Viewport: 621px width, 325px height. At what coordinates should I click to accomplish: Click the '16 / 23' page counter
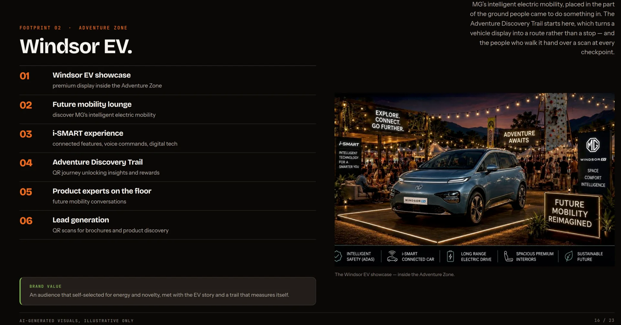click(604, 320)
